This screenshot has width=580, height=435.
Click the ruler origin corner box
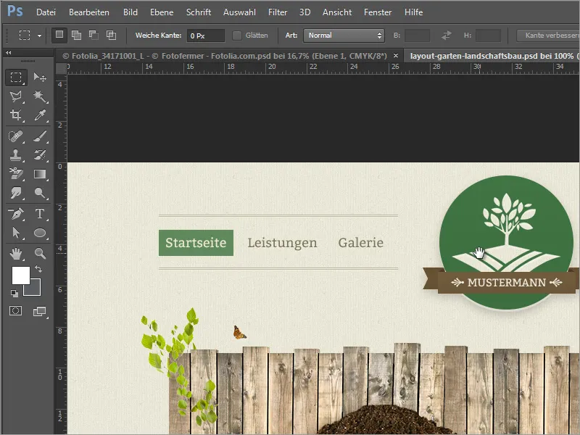(61, 68)
